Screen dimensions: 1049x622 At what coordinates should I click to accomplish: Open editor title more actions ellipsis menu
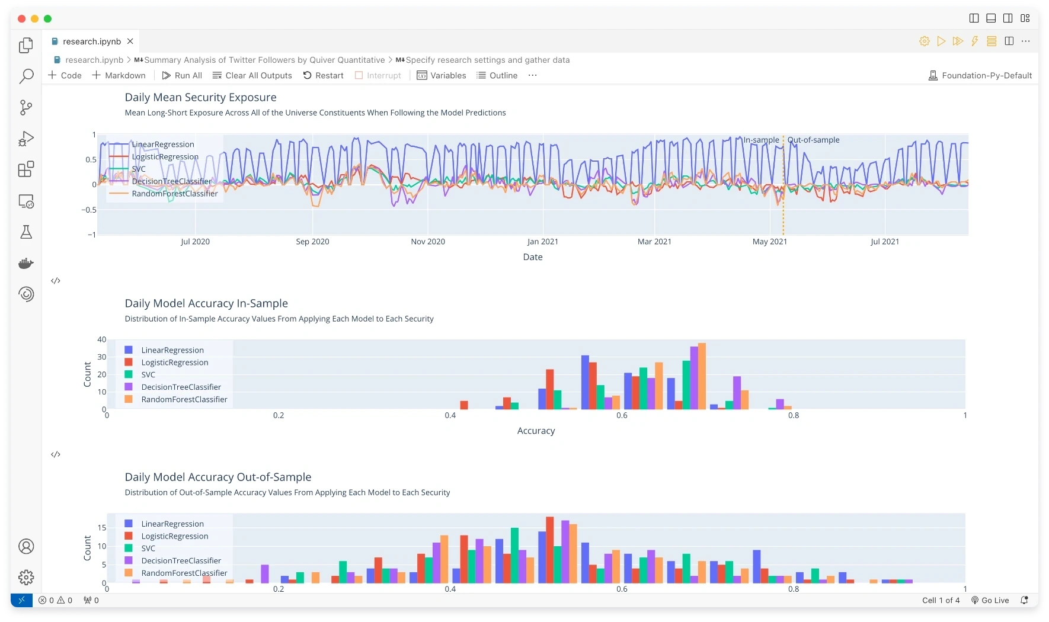(1026, 41)
